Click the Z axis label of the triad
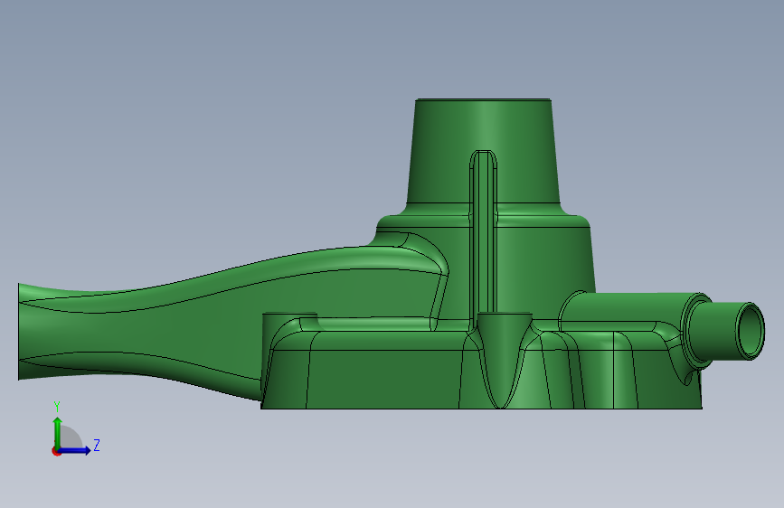The width and height of the screenshot is (784, 508). tap(97, 445)
